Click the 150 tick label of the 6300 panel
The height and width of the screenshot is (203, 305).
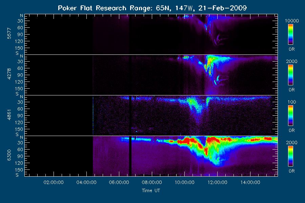click(19, 170)
